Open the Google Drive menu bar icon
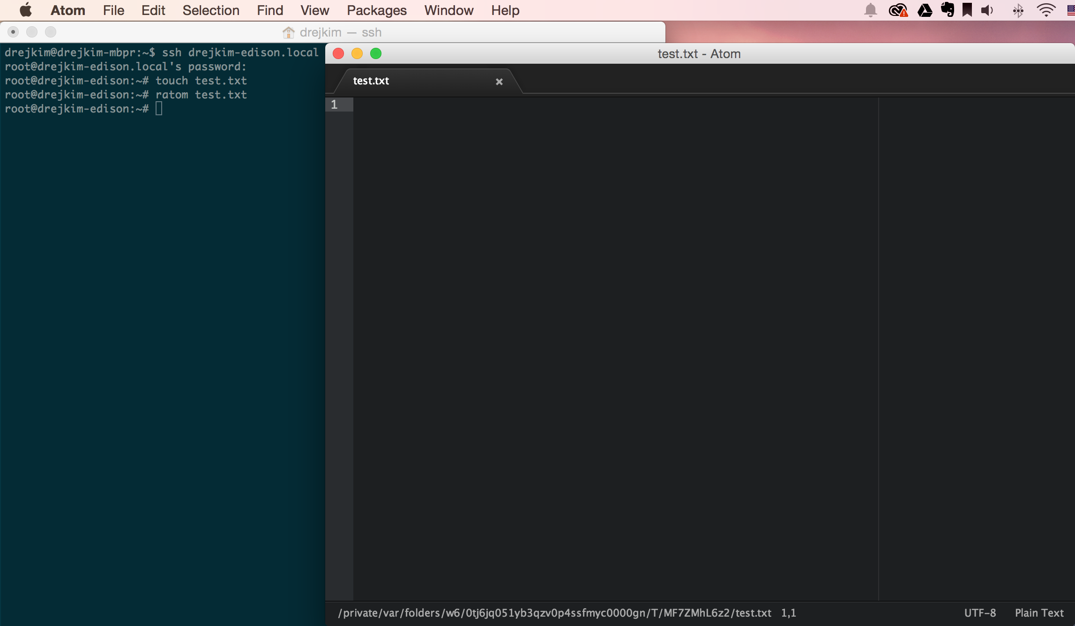 (x=925, y=10)
